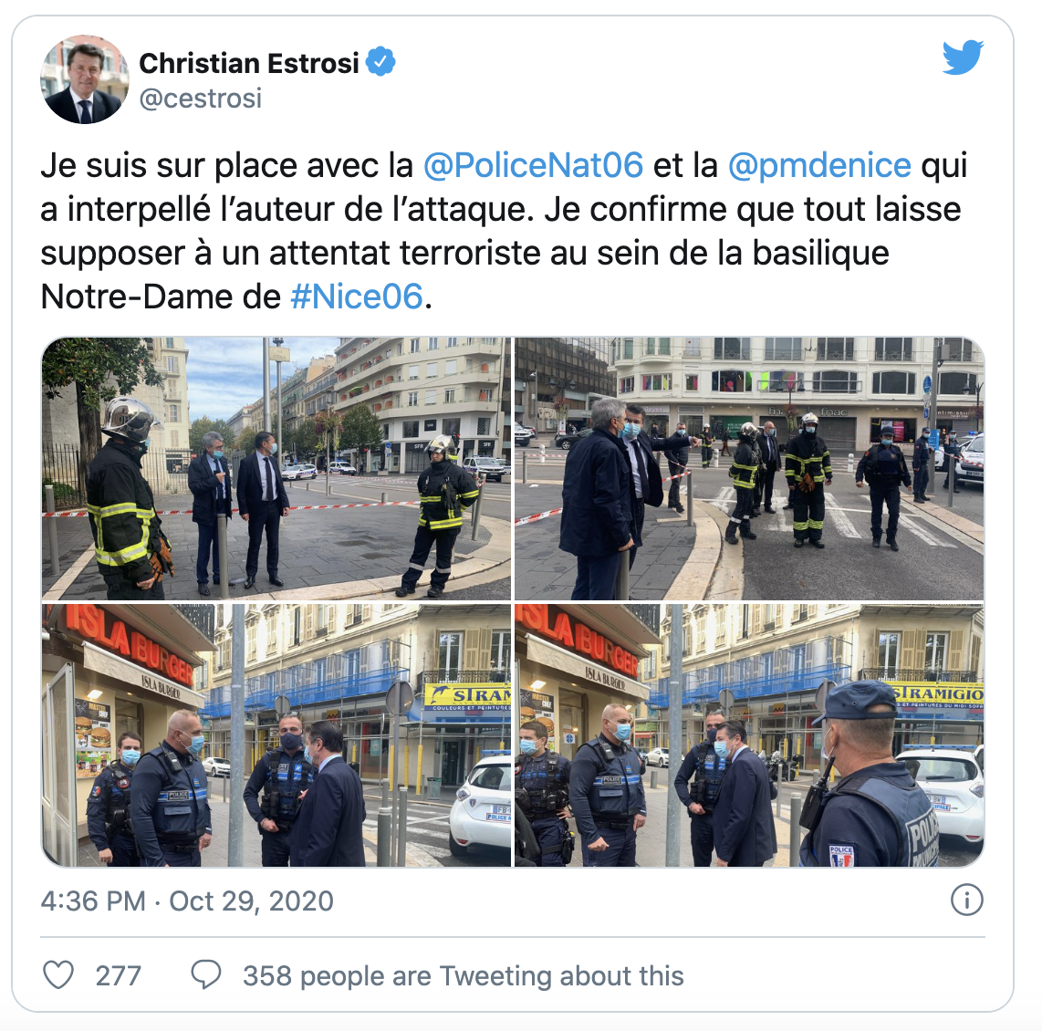The width and height of the screenshot is (1042, 1031).
Task: Click the reply speech bubble icon
Action: 206,974
